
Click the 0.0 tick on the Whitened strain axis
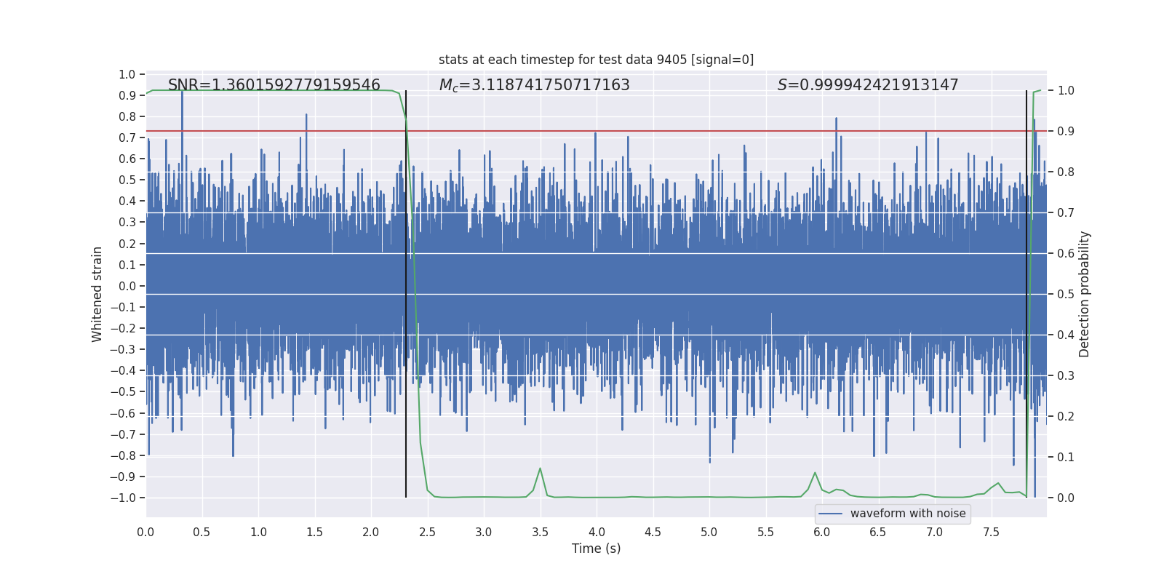click(x=127, y=286)
